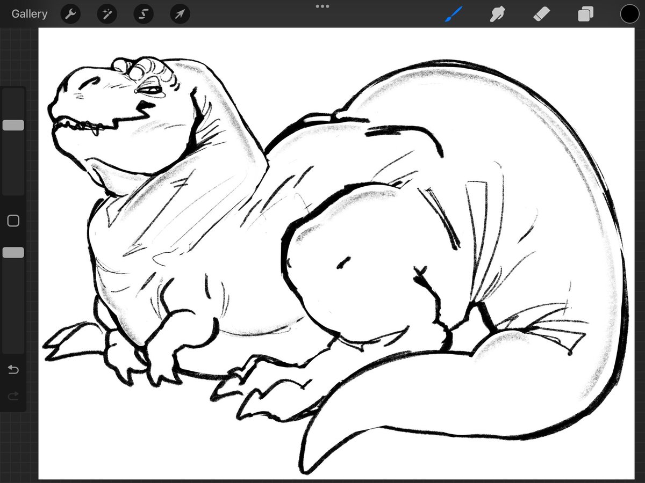The height and width of the screenshot is (483, 645).
Task: Activate the Selection tool
Action: [x=143, y=14]
